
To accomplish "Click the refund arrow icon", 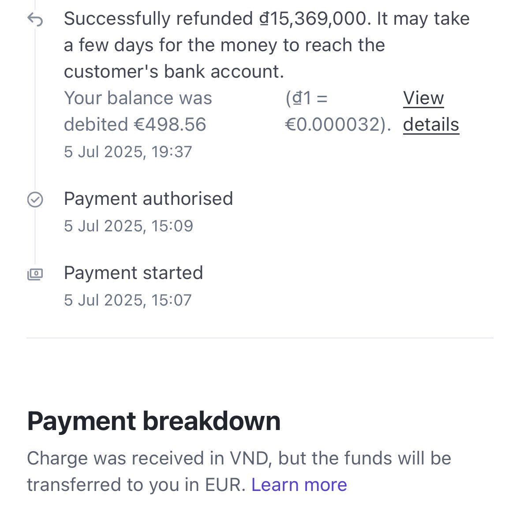I will coord(35,19).
